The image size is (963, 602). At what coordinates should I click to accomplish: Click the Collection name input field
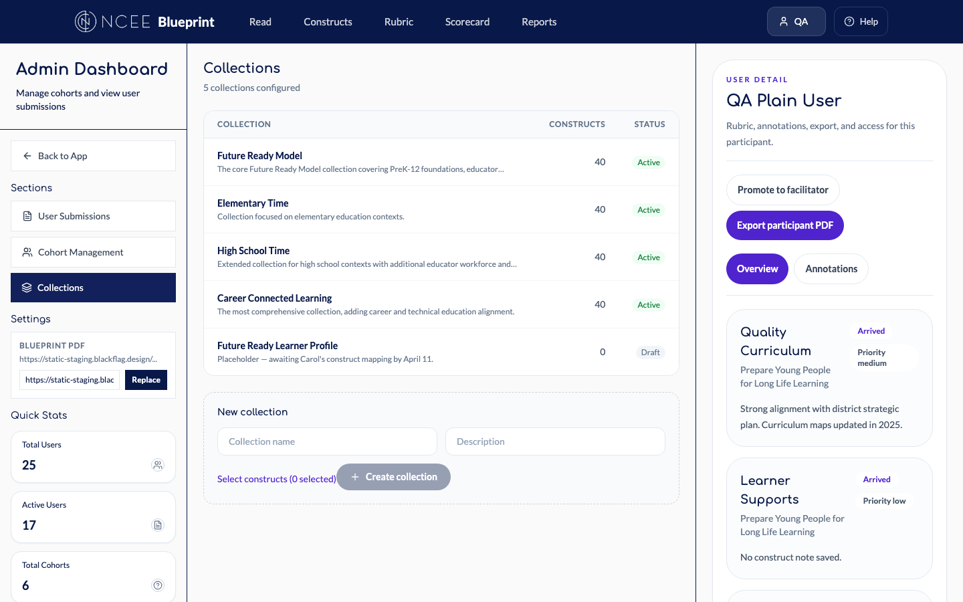327,441
